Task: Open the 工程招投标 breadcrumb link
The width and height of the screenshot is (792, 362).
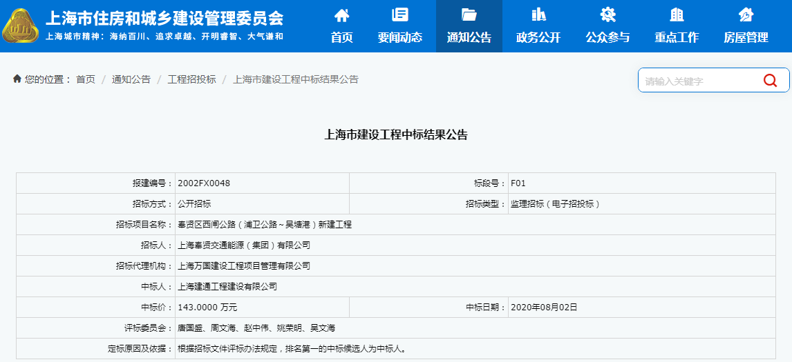Action: tap(191, 79)
